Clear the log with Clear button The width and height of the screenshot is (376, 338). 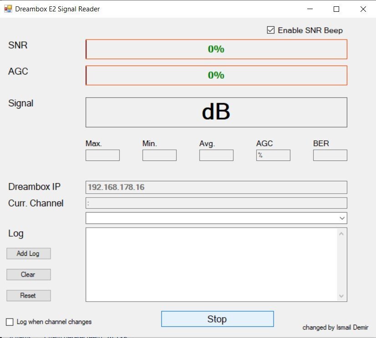pyautogui.click(x=28, y=274)
